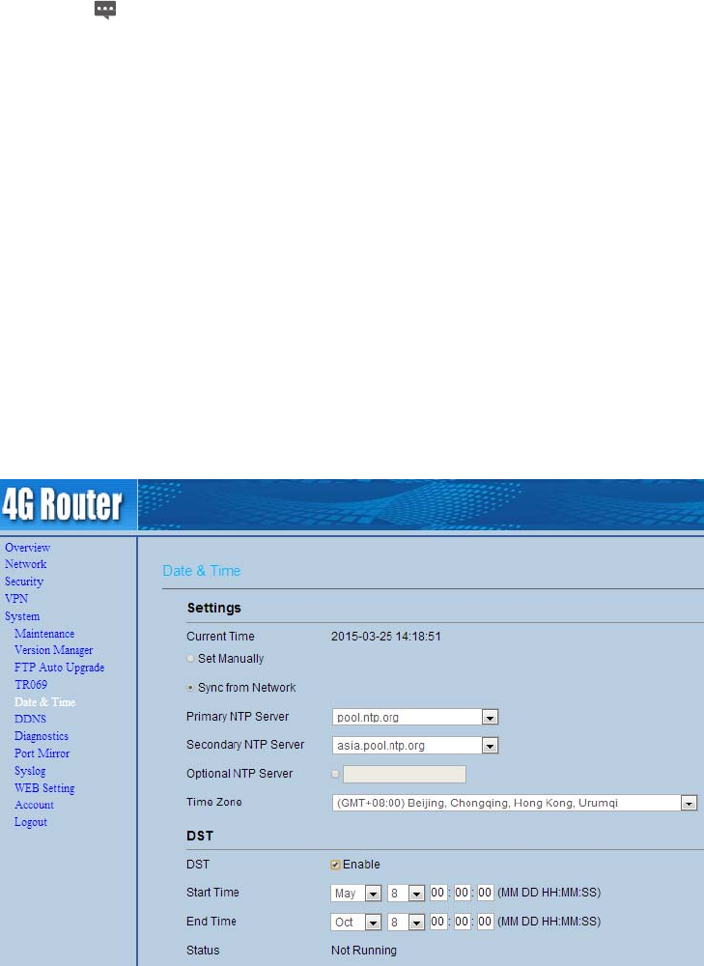Image resolution: width=704 pixels, height=966 pixels.
Task: Click the End Time minutes field
Action: click(x=462, y=922)
